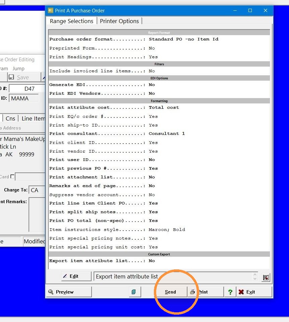The width and height of the screenshot is (289, 322).
Task: Select the Preprinted Form row
Action: pyautogui.click(x=159, y=48)
